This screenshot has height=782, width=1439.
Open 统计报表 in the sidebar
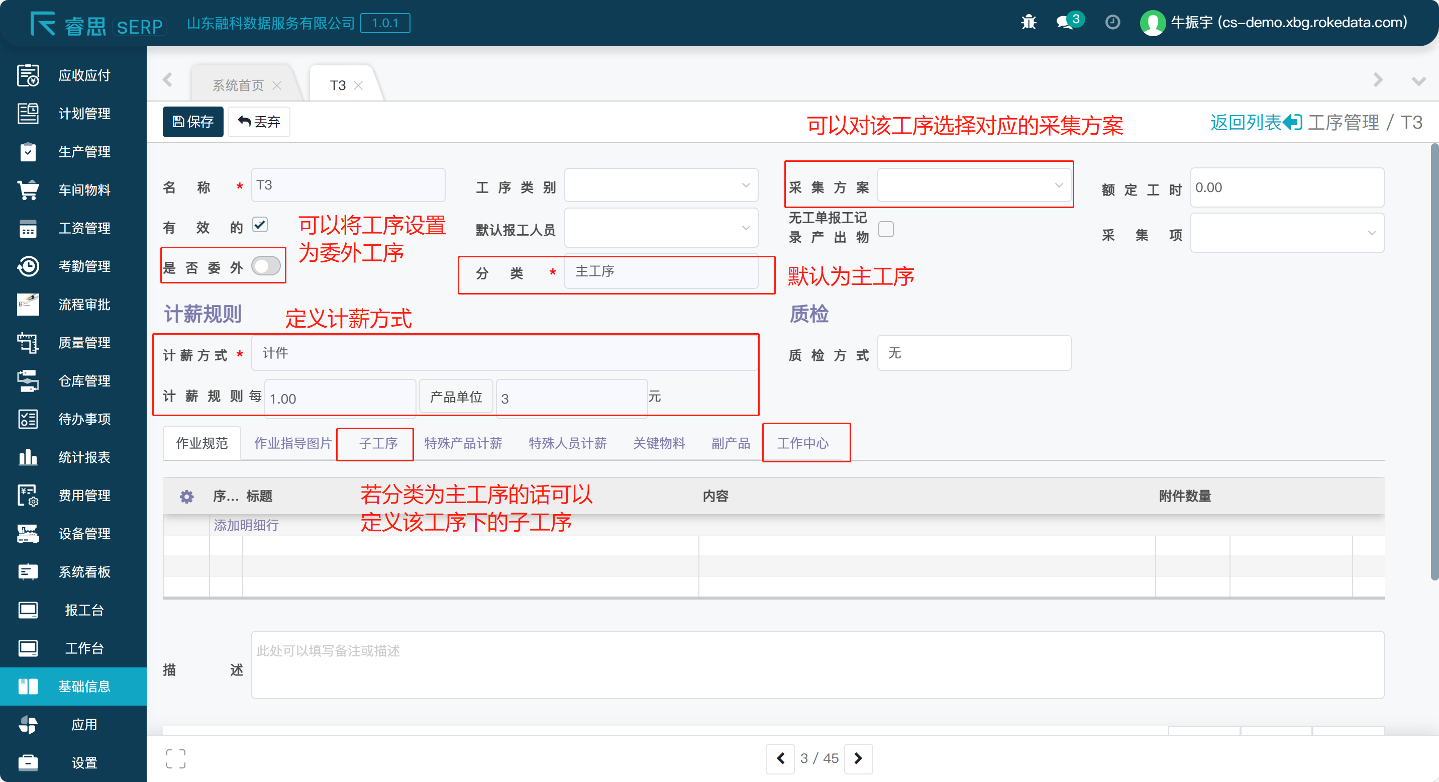(x=84, y=457)
